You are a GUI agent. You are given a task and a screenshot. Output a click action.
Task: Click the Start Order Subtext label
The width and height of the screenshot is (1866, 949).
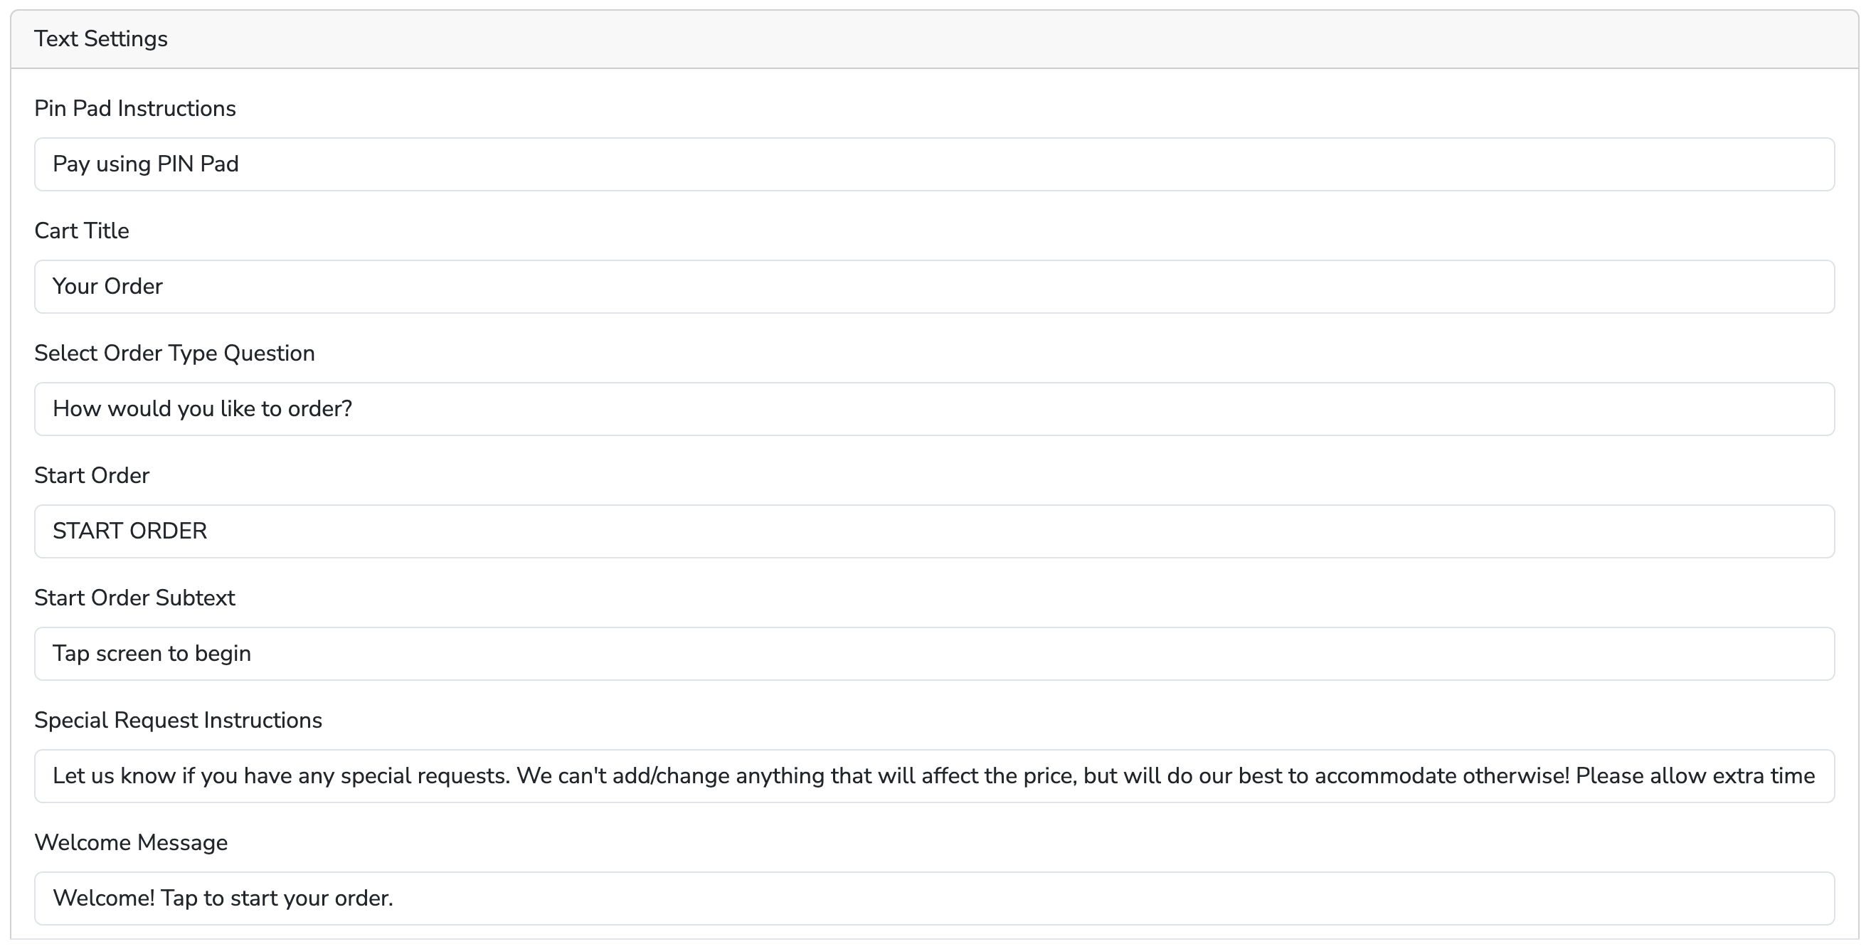click(134, 598)
